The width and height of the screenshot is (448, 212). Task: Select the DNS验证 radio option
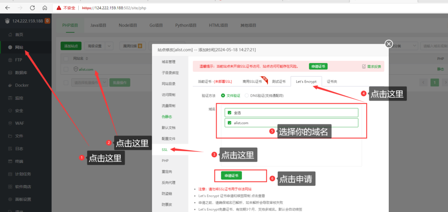click(x=247, y=95)
